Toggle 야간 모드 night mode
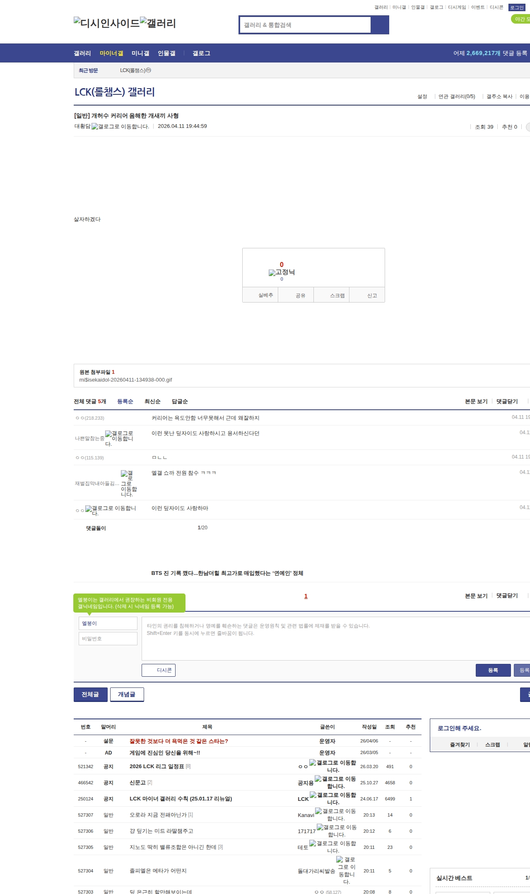Viewport: 530px width, 894px height. pos(521,19)
